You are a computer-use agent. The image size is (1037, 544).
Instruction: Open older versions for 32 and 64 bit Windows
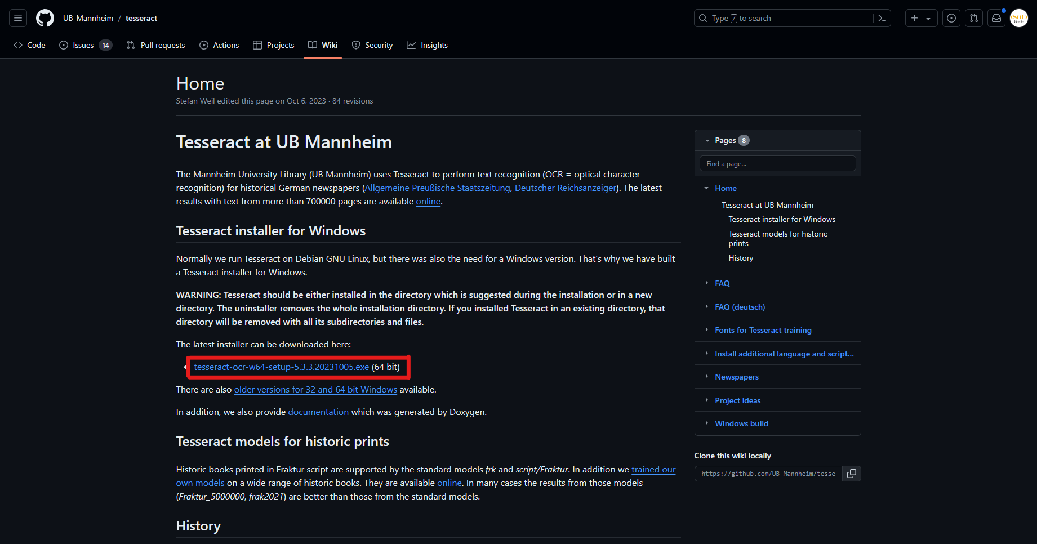tap(315, 390)
